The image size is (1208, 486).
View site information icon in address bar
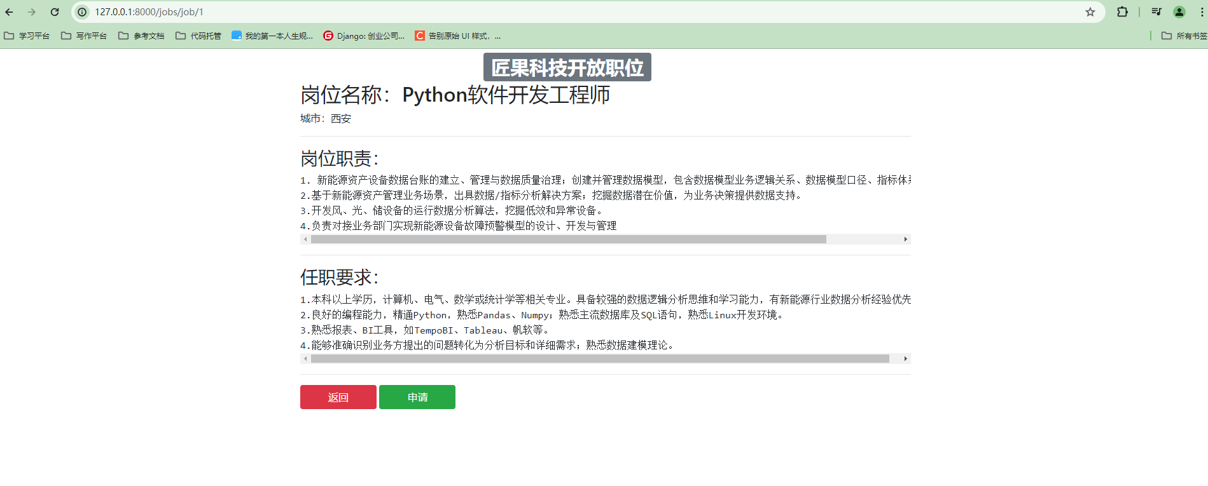tap(82, 12)
